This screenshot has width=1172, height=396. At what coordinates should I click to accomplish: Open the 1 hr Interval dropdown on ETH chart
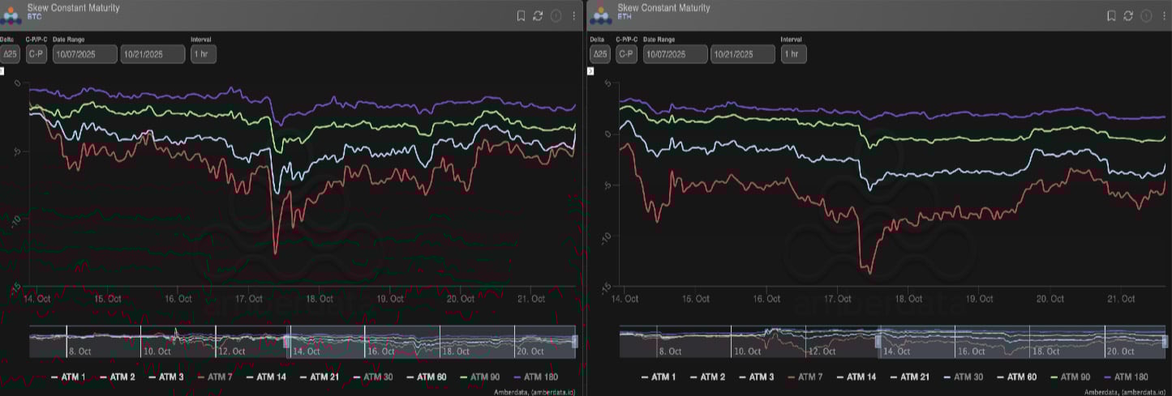(793, 54)
